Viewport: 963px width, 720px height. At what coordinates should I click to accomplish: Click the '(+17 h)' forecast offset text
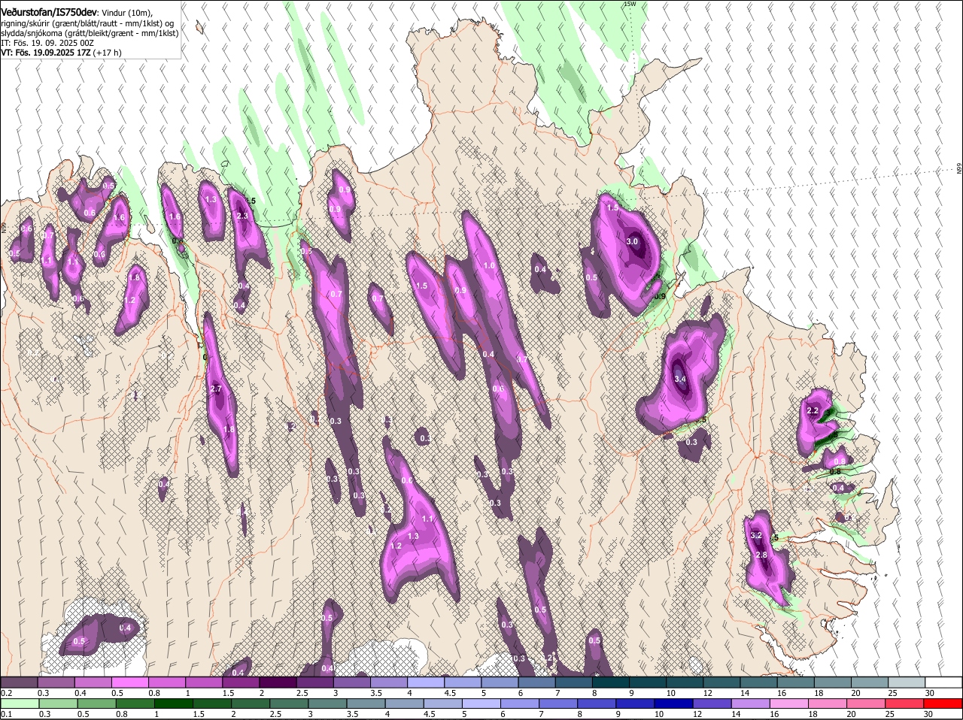coord(107,53)
